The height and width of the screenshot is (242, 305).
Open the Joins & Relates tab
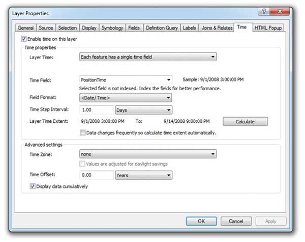[x=217, y=28]
